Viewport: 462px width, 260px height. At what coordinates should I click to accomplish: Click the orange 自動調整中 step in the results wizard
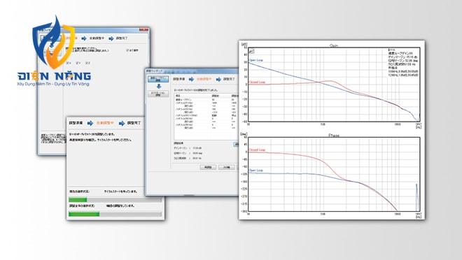click(204, 79)
